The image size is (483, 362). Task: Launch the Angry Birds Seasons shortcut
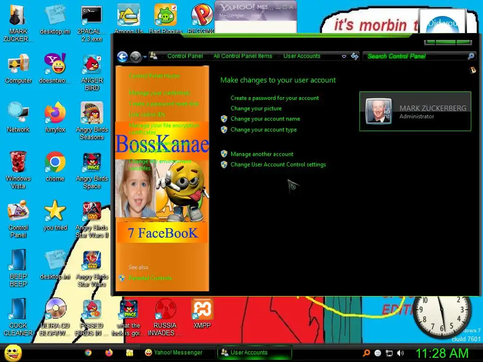pyautogui.click(x=92, y=121)
